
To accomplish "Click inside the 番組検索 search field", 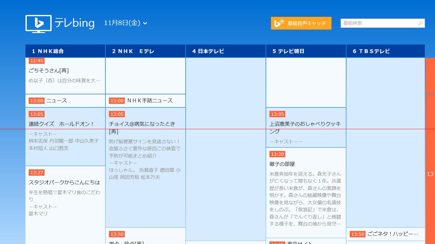I will click(x=376, y=23).
